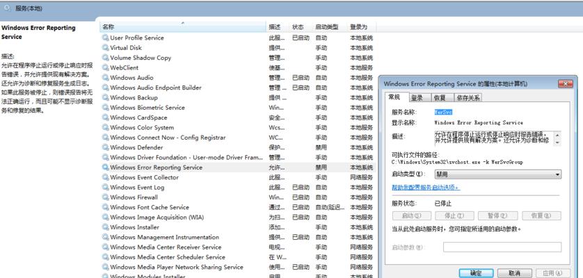
Task: Click the Windows Firewall service icon
Action: point(106,197)
